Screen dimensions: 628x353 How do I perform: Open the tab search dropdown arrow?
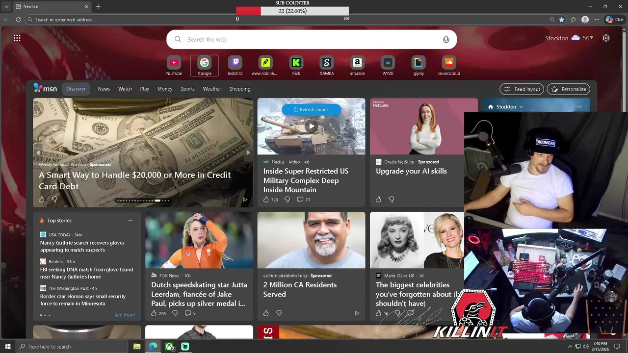(x=6, y=6)
